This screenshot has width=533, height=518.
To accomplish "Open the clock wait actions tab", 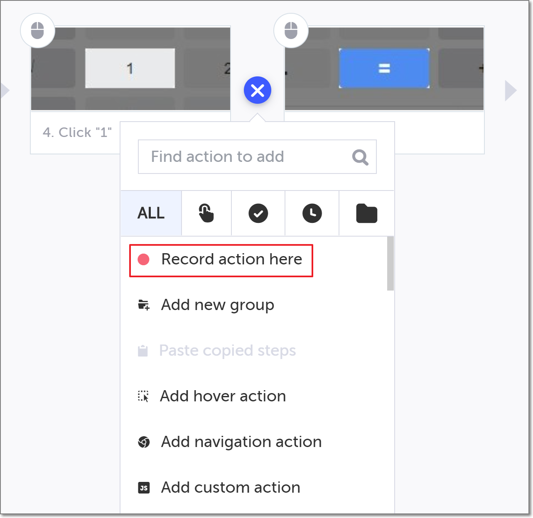I will tap(312, 213).
